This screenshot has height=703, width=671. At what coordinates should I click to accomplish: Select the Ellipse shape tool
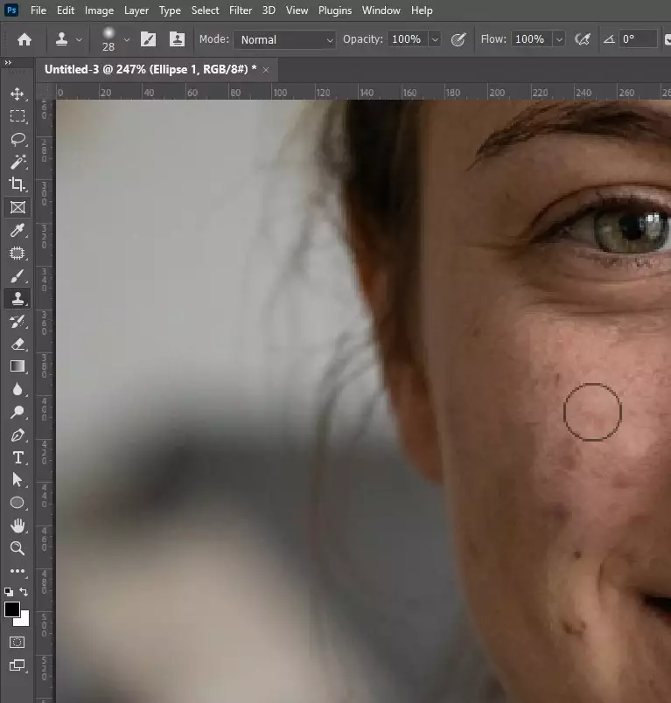17,503
